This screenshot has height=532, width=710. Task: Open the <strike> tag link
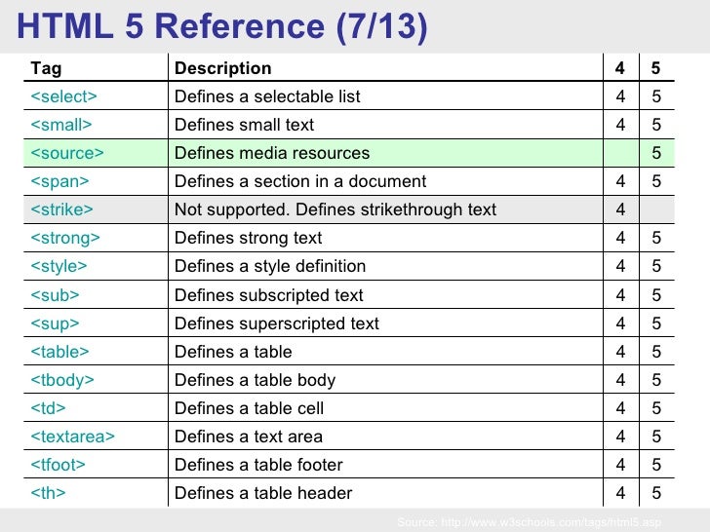point(61,209)
